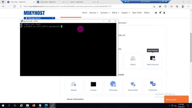Expand the Services dropdown menu
Viewport: 192px width, 108px height.
click(x=94, y=13)
